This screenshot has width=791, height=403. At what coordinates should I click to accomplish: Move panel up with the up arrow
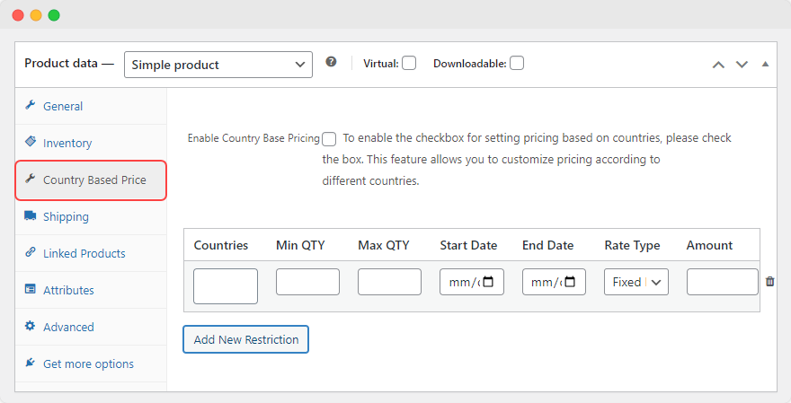point(718,65)
